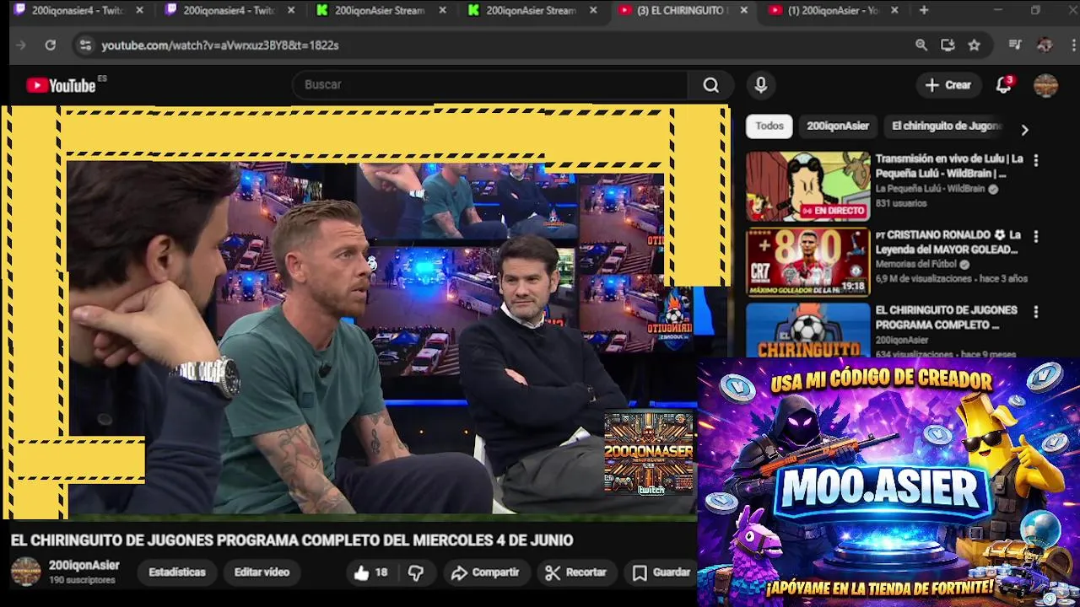Close the first 200iqonasier4 Twitch tab
Screen dimensions: 1080x607
139,10
